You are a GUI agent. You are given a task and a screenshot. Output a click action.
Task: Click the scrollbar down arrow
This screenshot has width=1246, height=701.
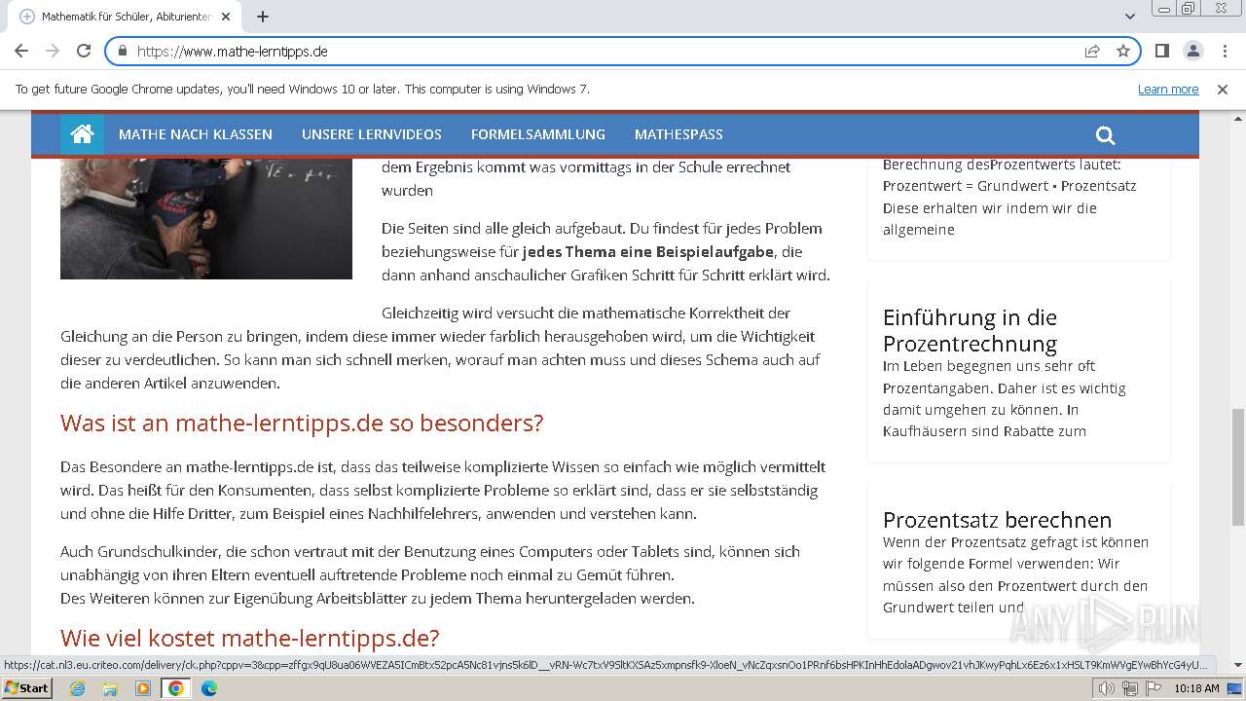tap(1237, 666)
